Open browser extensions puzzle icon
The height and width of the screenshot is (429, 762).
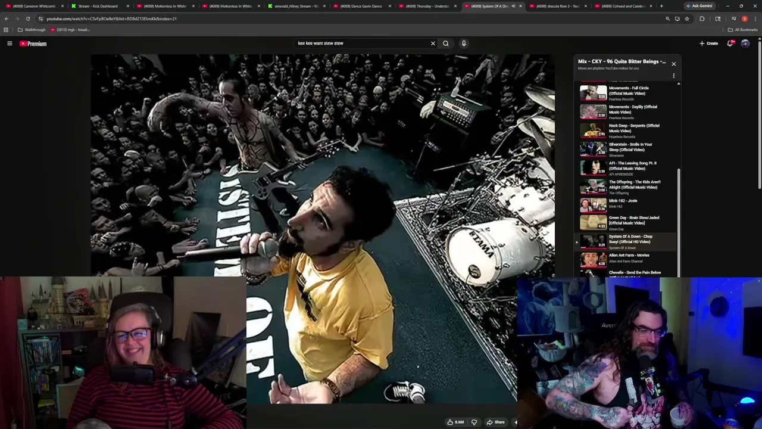[702, 18]
